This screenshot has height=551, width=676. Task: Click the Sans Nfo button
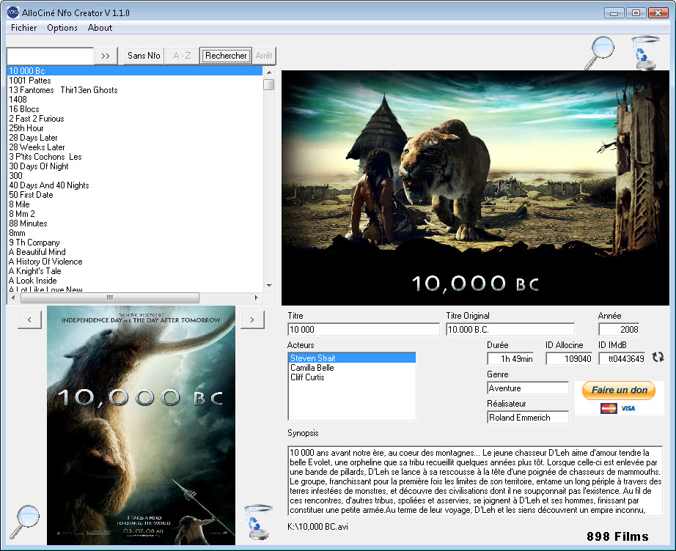[144, 56]
